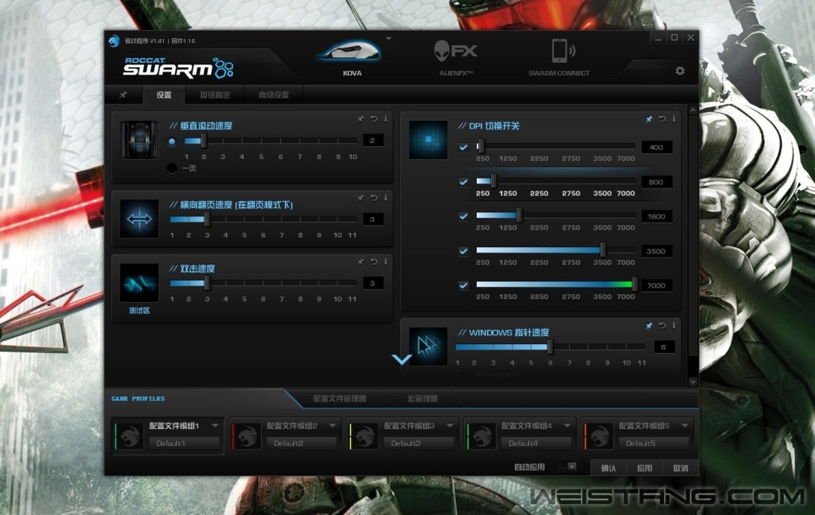Reset the 双击速度 panel to default

(x=374, y=261)
